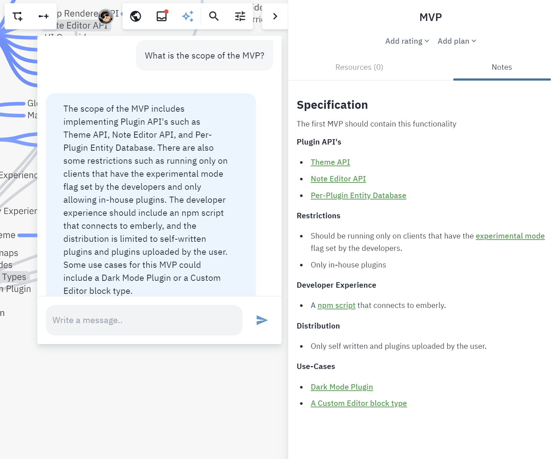Screen dimensions: 552x459
Task: Click the Developer Experience subheading
Action: pos(336,285)
